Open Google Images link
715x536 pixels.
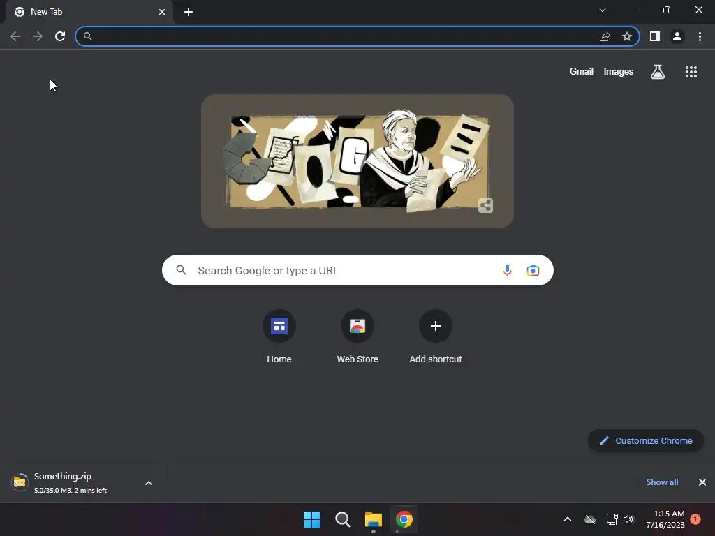coord(619,72)
